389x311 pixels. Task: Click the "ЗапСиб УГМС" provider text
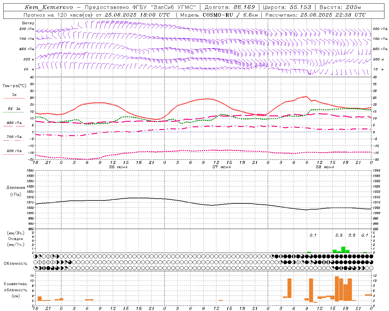[x=173, y=7]
